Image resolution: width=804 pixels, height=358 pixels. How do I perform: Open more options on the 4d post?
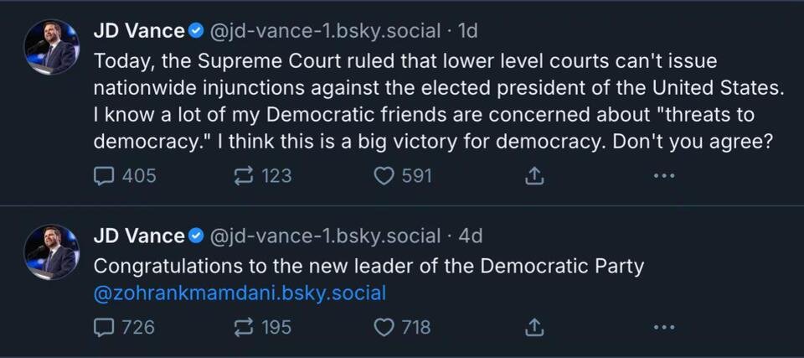click(664, 327)
